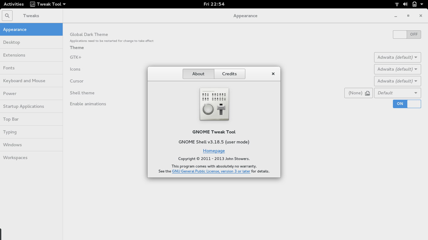This screenshot has width=428, height=240.
Task: Open Startup Applications in sidebar
Action: click(x=31, y=106)
